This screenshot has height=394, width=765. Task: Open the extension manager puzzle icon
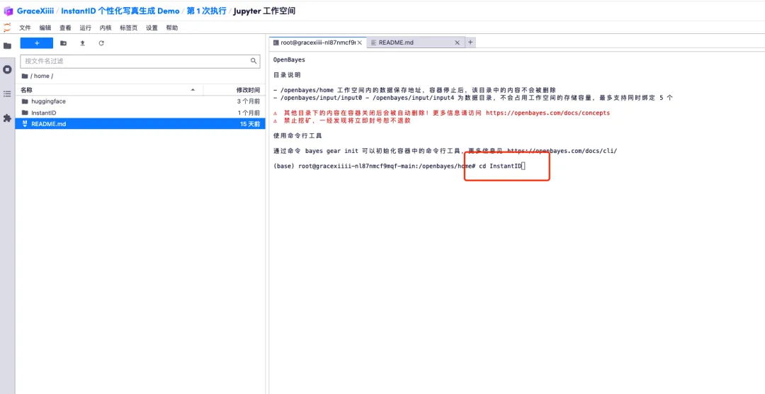point(7,118)
